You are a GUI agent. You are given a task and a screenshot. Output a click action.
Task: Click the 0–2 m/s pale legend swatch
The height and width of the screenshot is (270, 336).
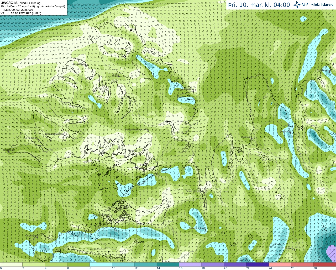(11, 264)
